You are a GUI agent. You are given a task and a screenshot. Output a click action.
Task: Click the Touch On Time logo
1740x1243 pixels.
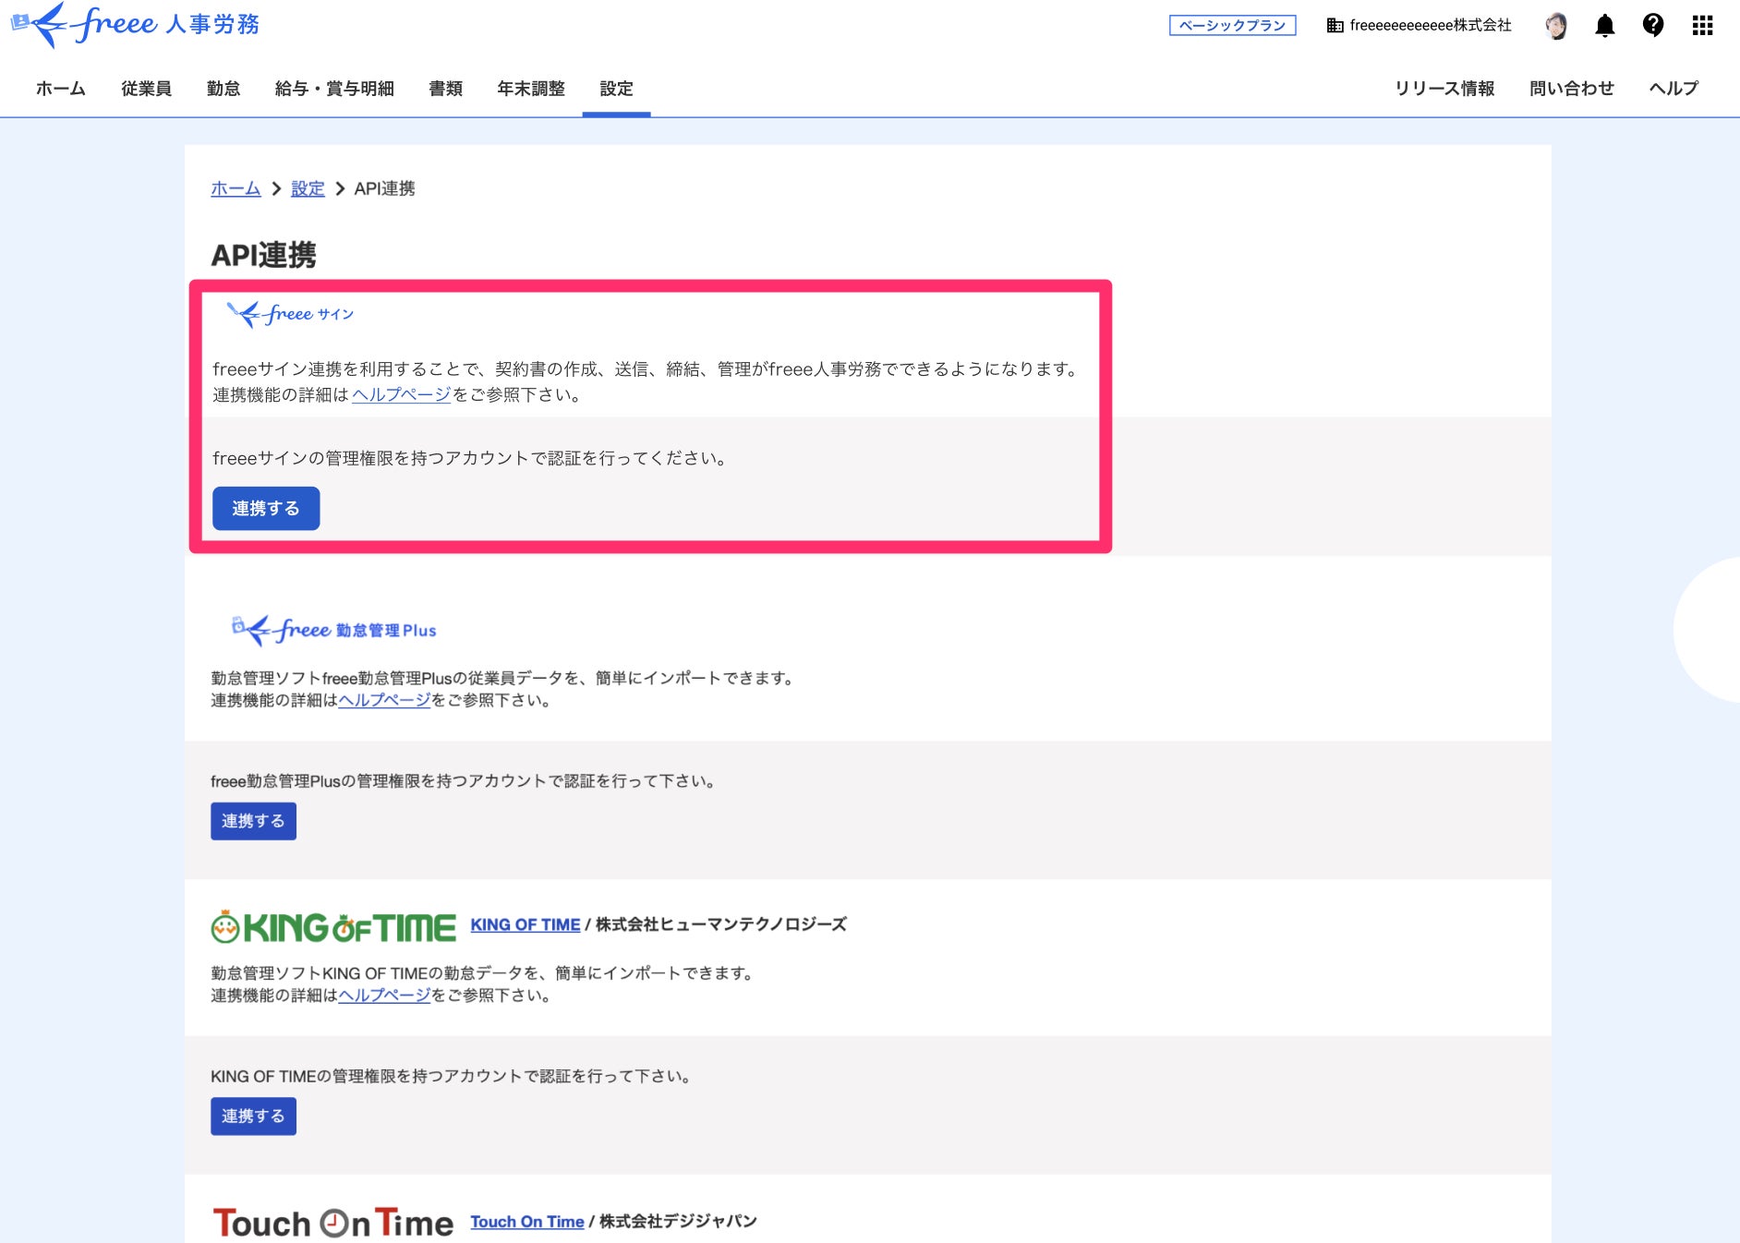click(333, 1223)
